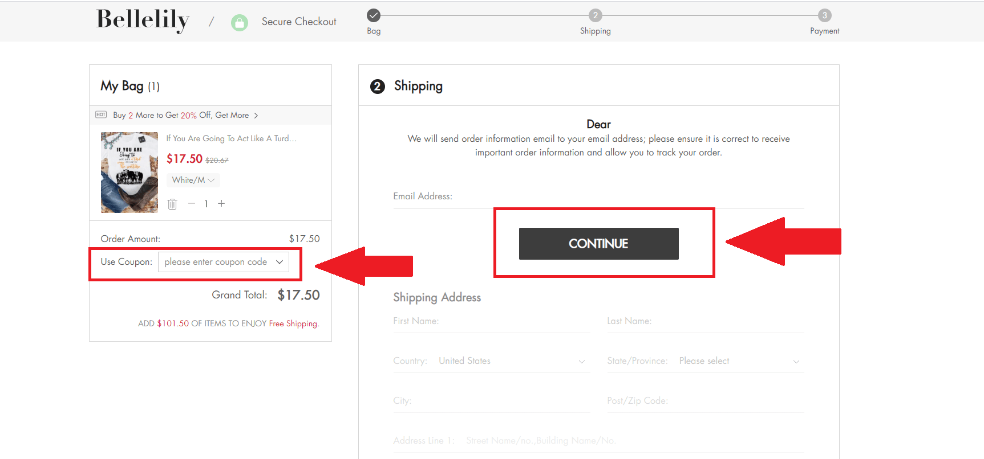
Task: Click the Free Shipping link text
Action: [293, 323]
